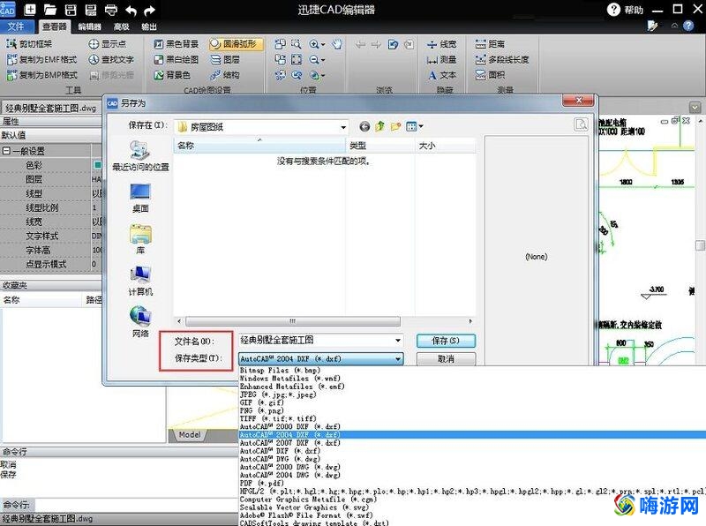Choose Bitmap Files (*.bmp) format
This screenshot has width=706, height=526.
click(280, 370)
